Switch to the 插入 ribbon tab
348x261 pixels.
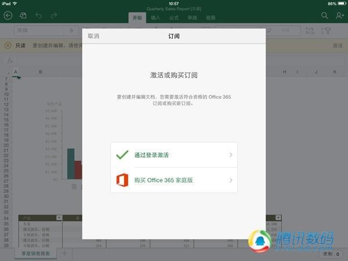155,18
